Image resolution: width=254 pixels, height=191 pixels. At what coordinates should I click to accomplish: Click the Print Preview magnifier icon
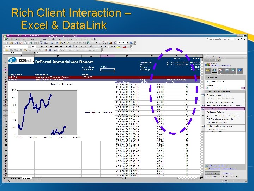click(x=36, y=43)
